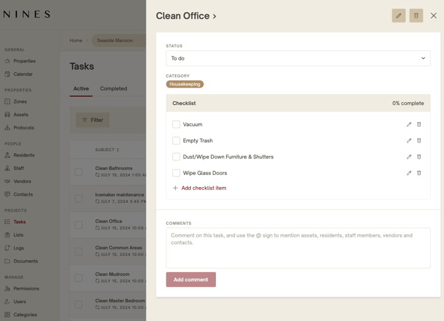
Task: Edit the Vacuum checklist item
Action: pos(409,125)
